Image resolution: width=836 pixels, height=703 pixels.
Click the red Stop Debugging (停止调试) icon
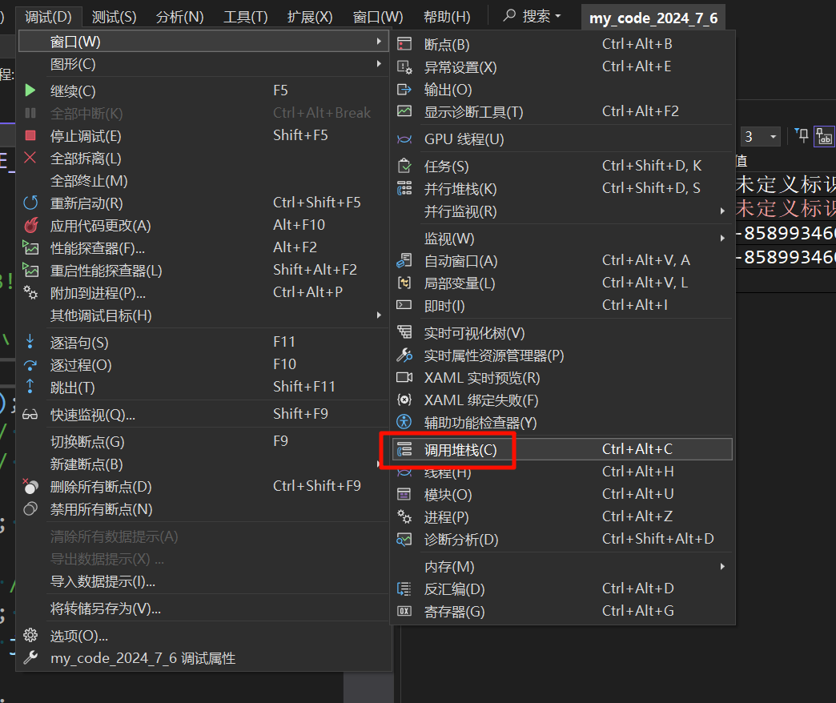(x=30, y=136)
